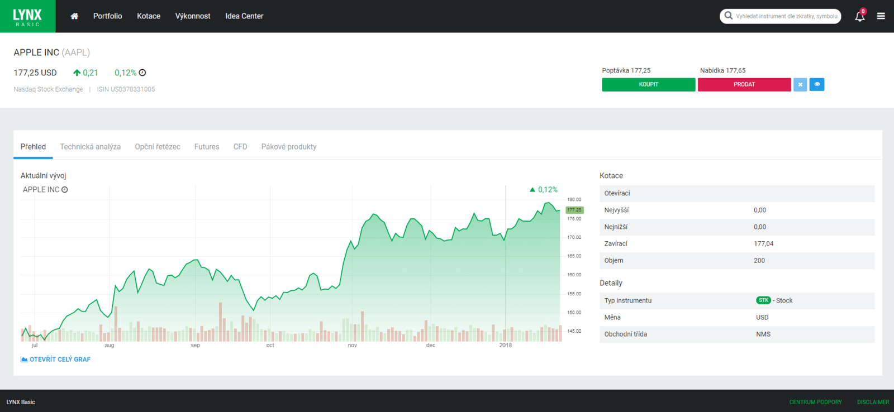Screen dimensions: 894x412
Task: Click the Zavírací value 177,04
Action: [x=764, y=243]
